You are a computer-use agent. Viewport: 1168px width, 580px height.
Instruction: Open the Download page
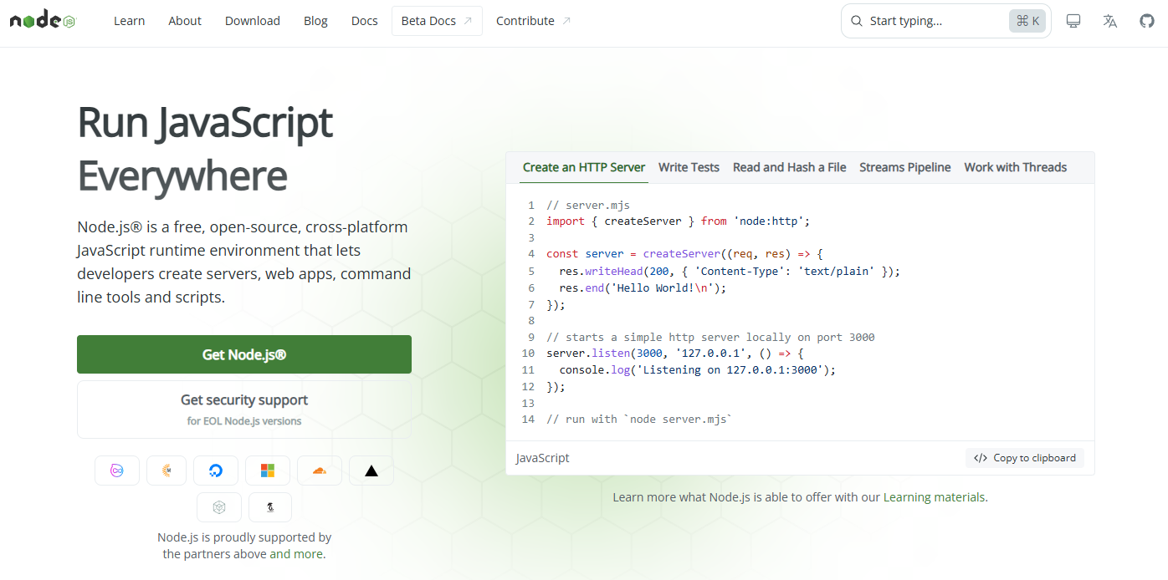pyautogui.click(x=253, y=21)
